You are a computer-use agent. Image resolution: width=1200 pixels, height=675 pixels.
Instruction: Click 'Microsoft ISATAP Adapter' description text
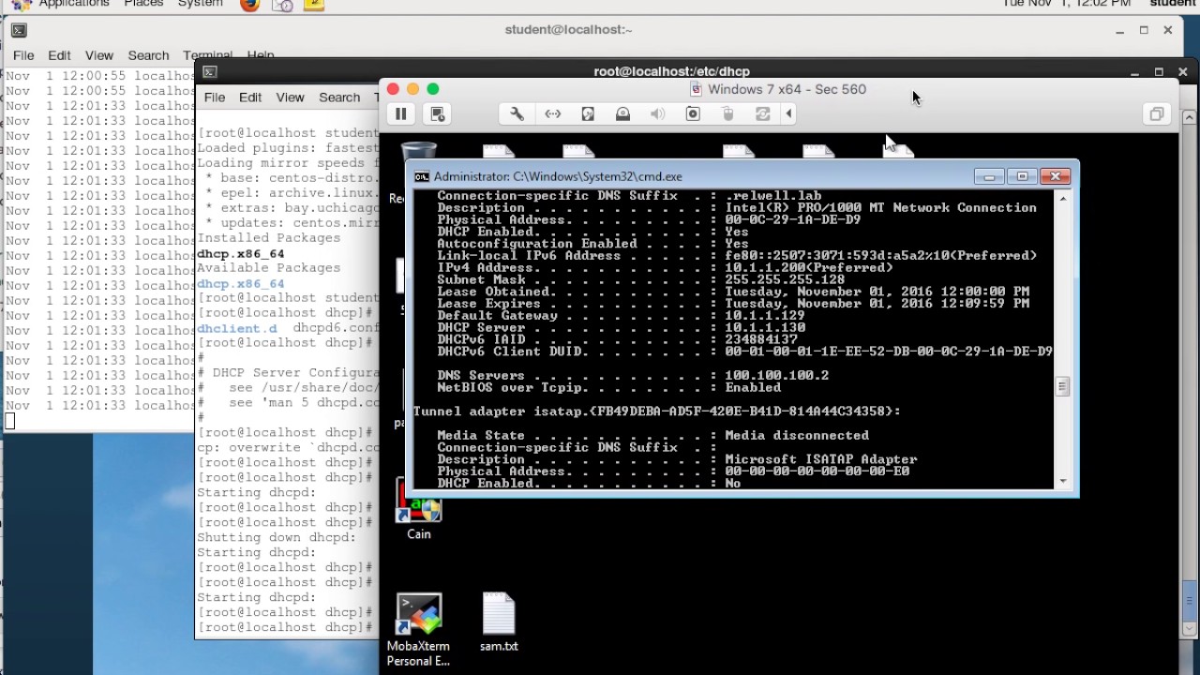point(821,459)
